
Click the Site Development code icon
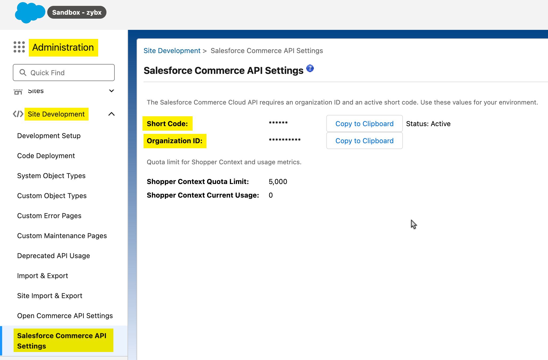point(18,114)
